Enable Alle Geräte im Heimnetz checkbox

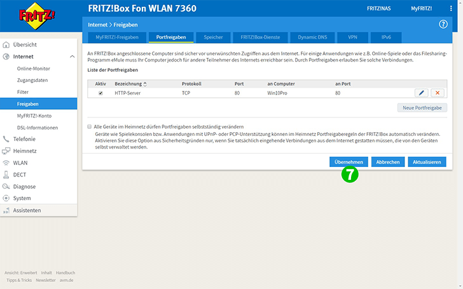tap(89, 126)
